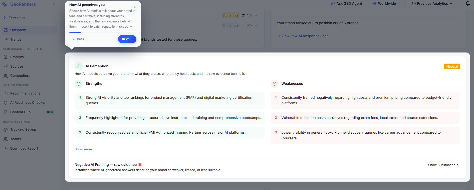Open the Sources section label

coord(17,66)
